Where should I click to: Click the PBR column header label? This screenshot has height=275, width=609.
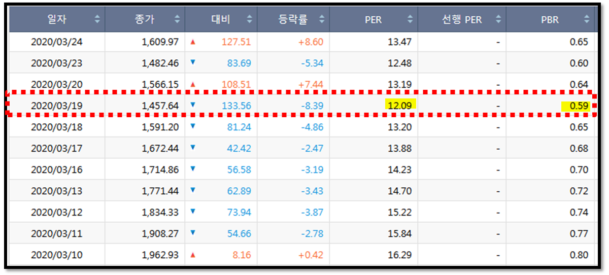(550, 20)
